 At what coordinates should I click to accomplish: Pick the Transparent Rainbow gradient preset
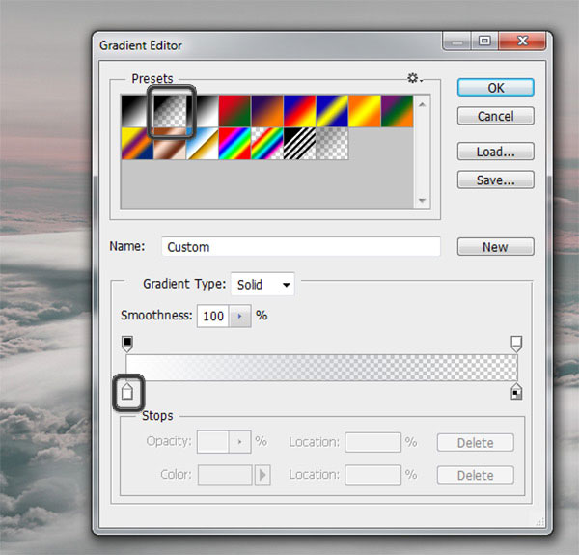click(267, 144)
